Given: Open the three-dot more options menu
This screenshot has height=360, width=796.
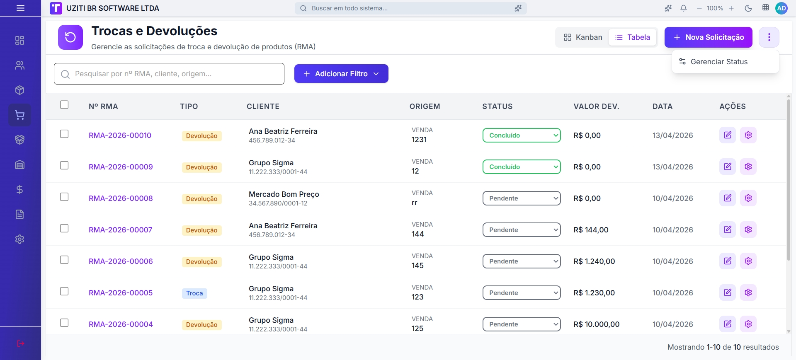Looking at the screenshot, I should [x=769, y=37].
